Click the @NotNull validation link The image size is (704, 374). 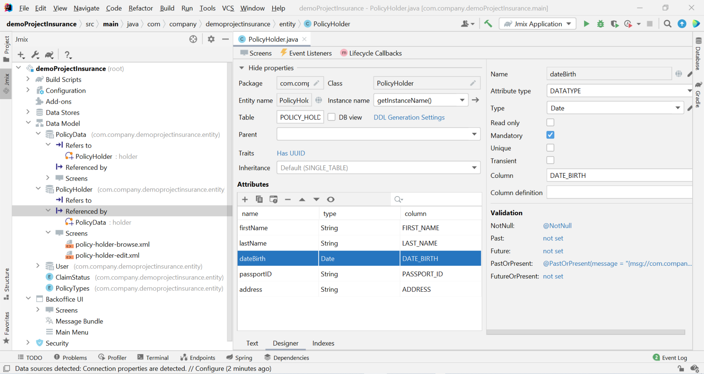[x=557, y=226]
